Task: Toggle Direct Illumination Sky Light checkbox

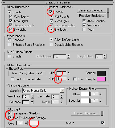Action: [11, 29]
